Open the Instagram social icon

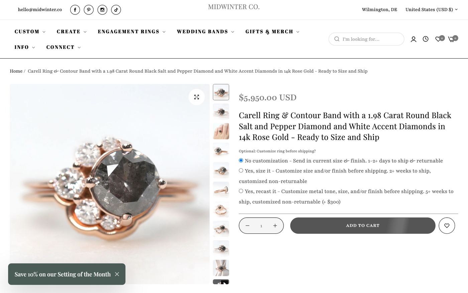point(102,10)
